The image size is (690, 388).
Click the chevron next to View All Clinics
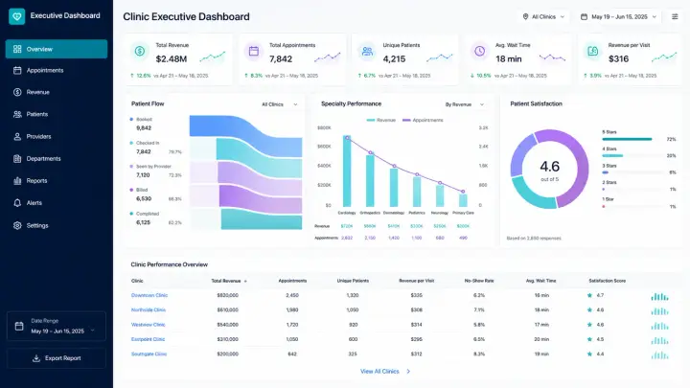408,372
